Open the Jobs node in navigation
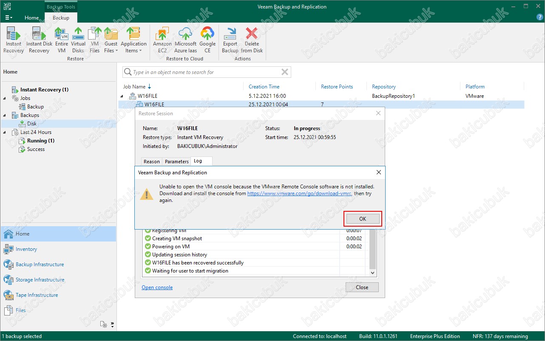The height and width of the screenshot is (341, 545). pos(25,98)
